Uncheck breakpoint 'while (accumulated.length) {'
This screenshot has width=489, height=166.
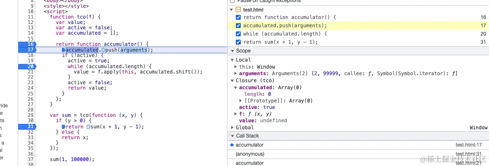238,33
